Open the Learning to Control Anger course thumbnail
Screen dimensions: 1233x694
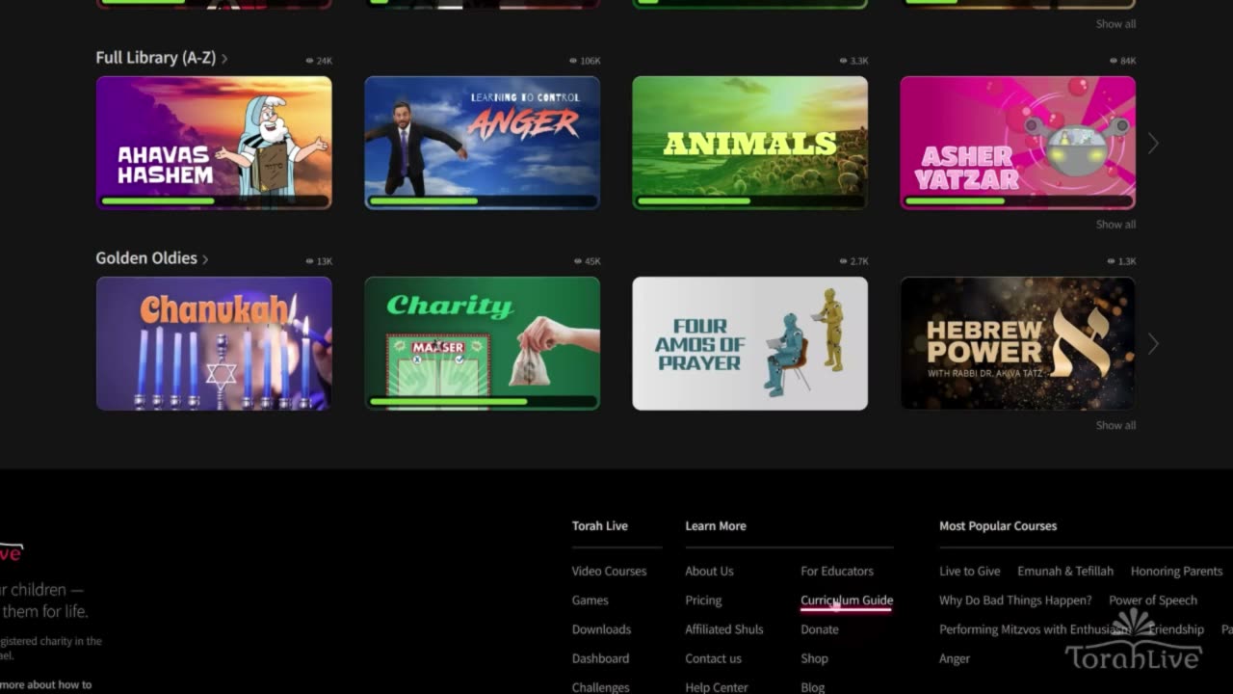point(482,143)
